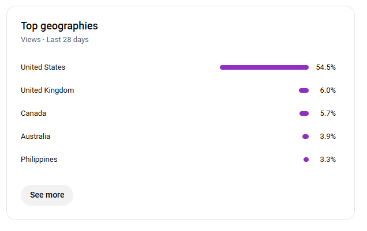This screenshot has width=367, height=231.
Task: Click the 5.7% value
Action: pos(328,113)
